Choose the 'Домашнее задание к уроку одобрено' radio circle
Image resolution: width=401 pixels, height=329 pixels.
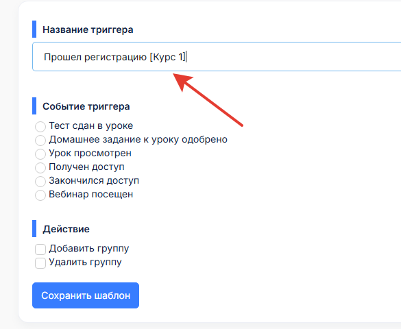[40, 141]
